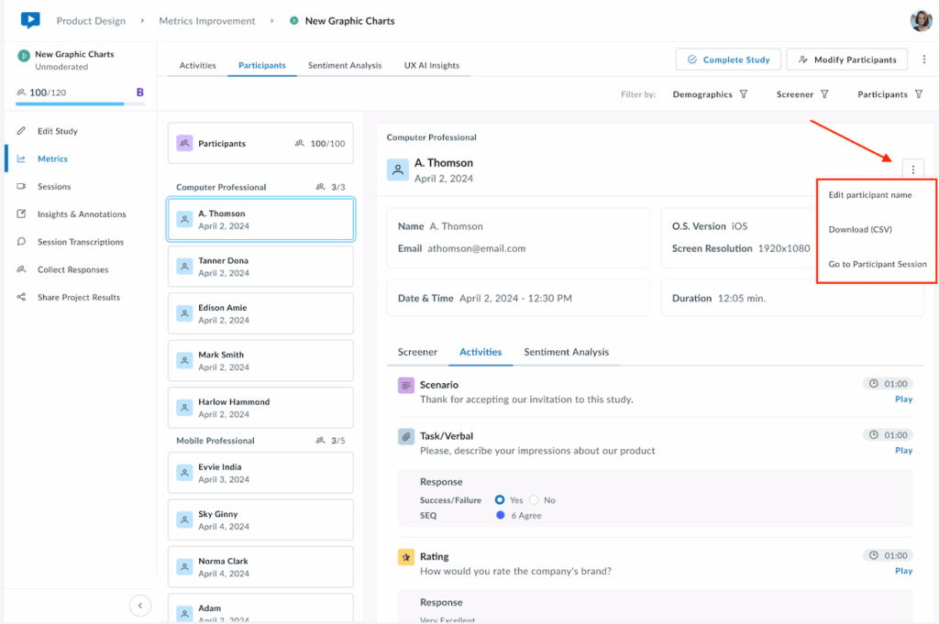This screenshot has height=624, width=939.
Task: Click the app logo in top-left corner
Action: pyautogui.click(x=30, y=20)
